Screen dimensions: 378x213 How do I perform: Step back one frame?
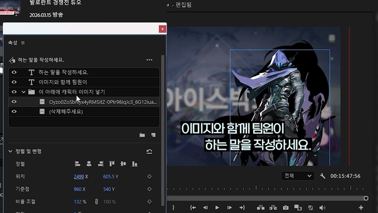(x=205, y=208)
